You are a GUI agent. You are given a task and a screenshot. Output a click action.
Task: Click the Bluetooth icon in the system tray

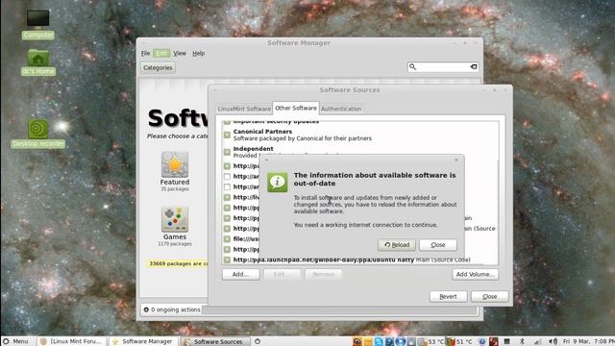[x=522, y=341]
